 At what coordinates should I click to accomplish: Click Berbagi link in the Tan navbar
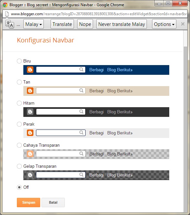pyautogui.click(x=97, y=91)
